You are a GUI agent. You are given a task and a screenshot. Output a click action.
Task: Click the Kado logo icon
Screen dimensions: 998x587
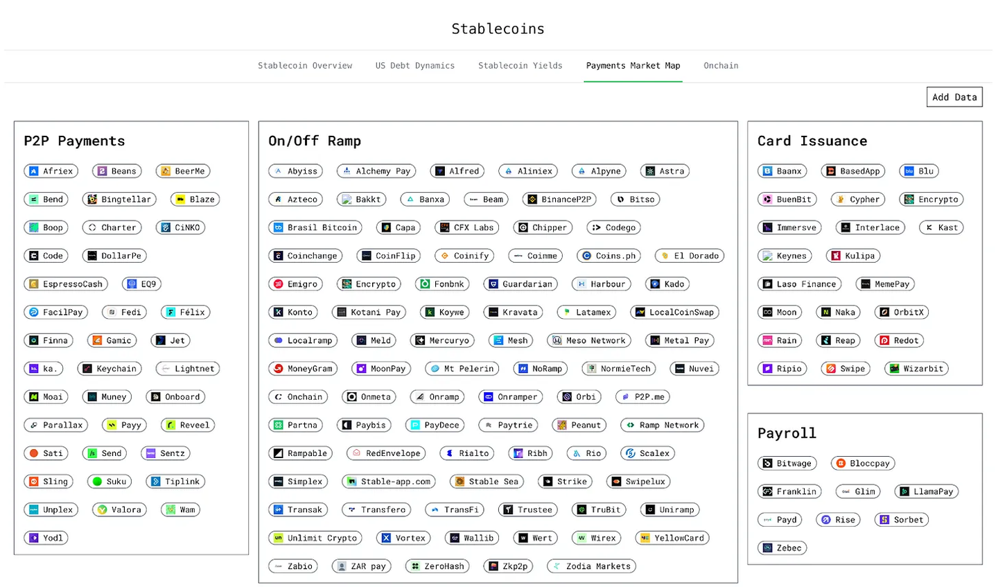(655, 284)
